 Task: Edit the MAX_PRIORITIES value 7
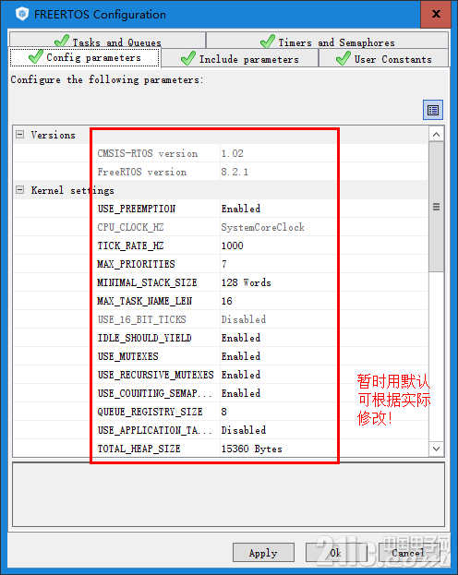point(224,264)
